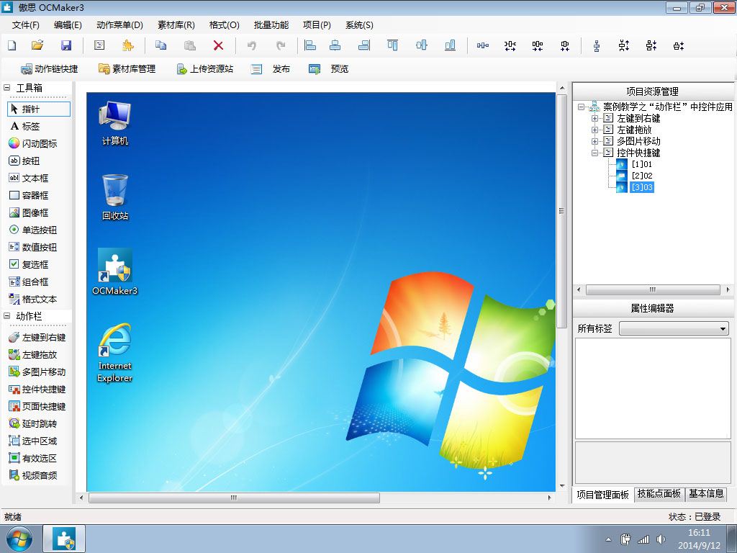Create a new project with the blank page icon
The height and width of the screenshot is (553, 737).
pos(12,45)
